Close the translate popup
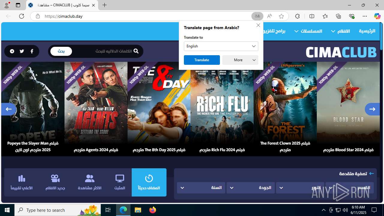 [258, 25]
